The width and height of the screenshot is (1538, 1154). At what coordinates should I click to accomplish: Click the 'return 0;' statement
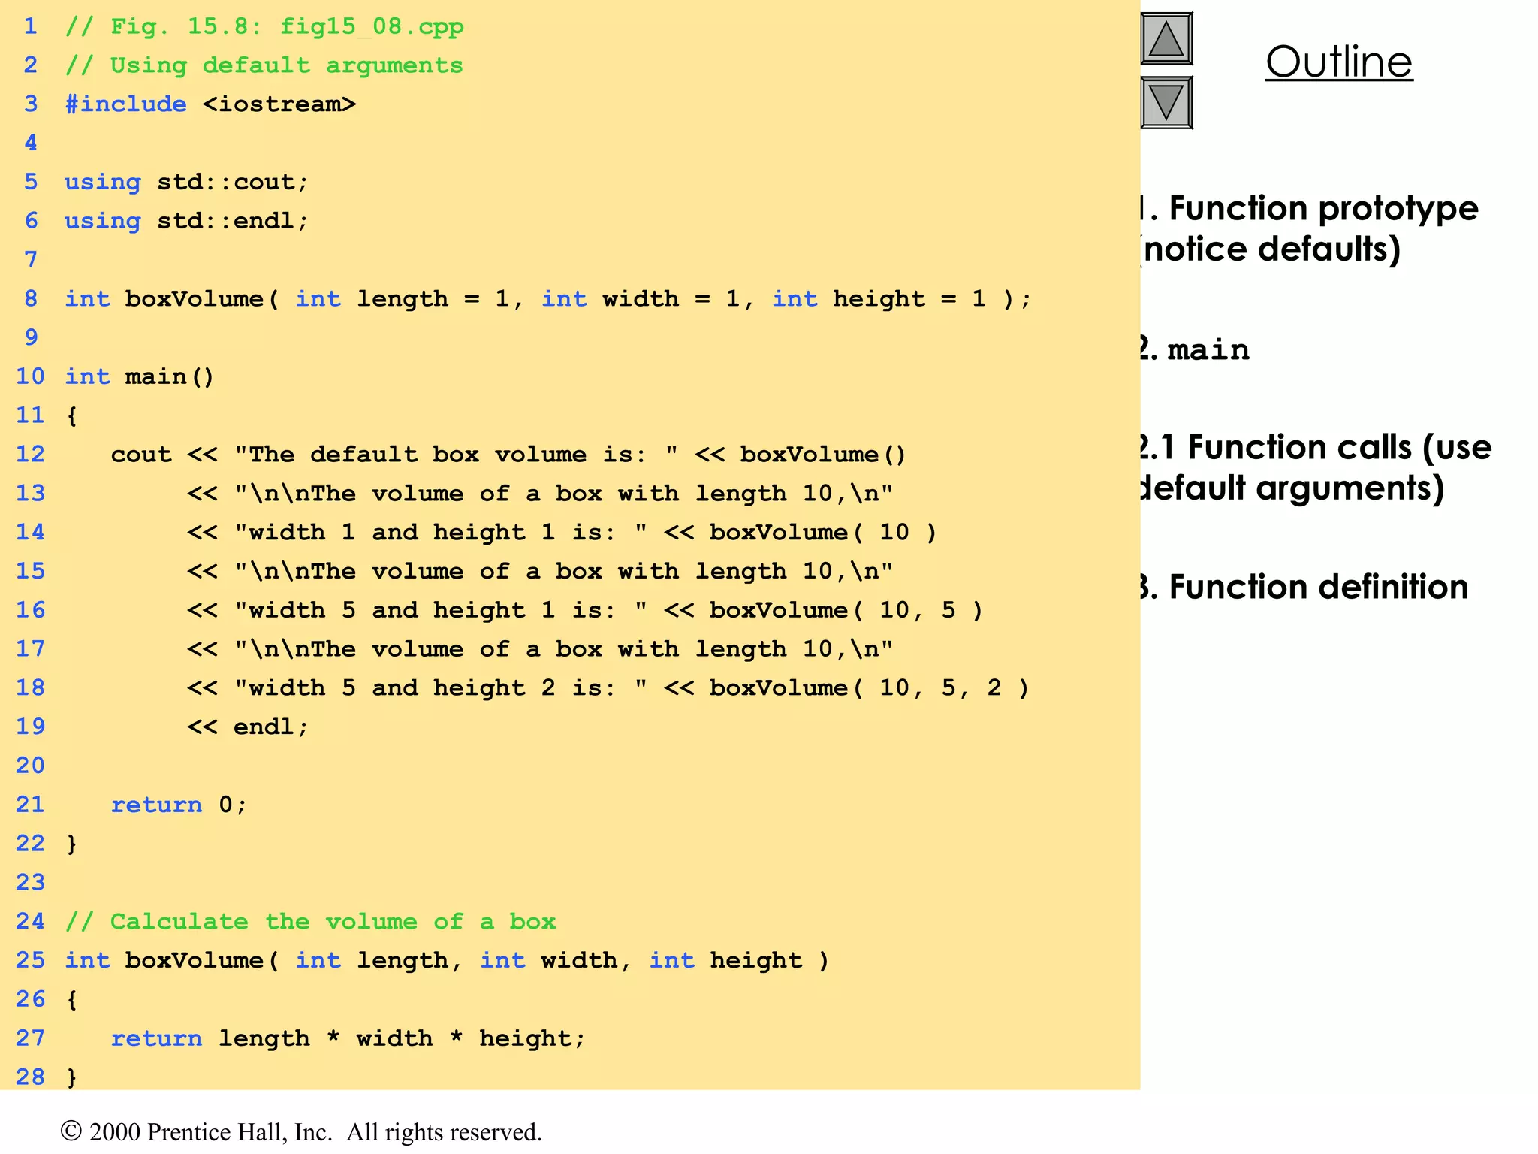(x=179, y=805)
